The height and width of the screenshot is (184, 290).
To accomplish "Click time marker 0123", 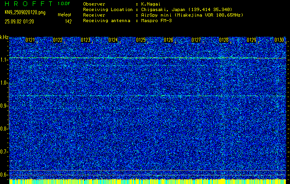I will click(85, 40).
